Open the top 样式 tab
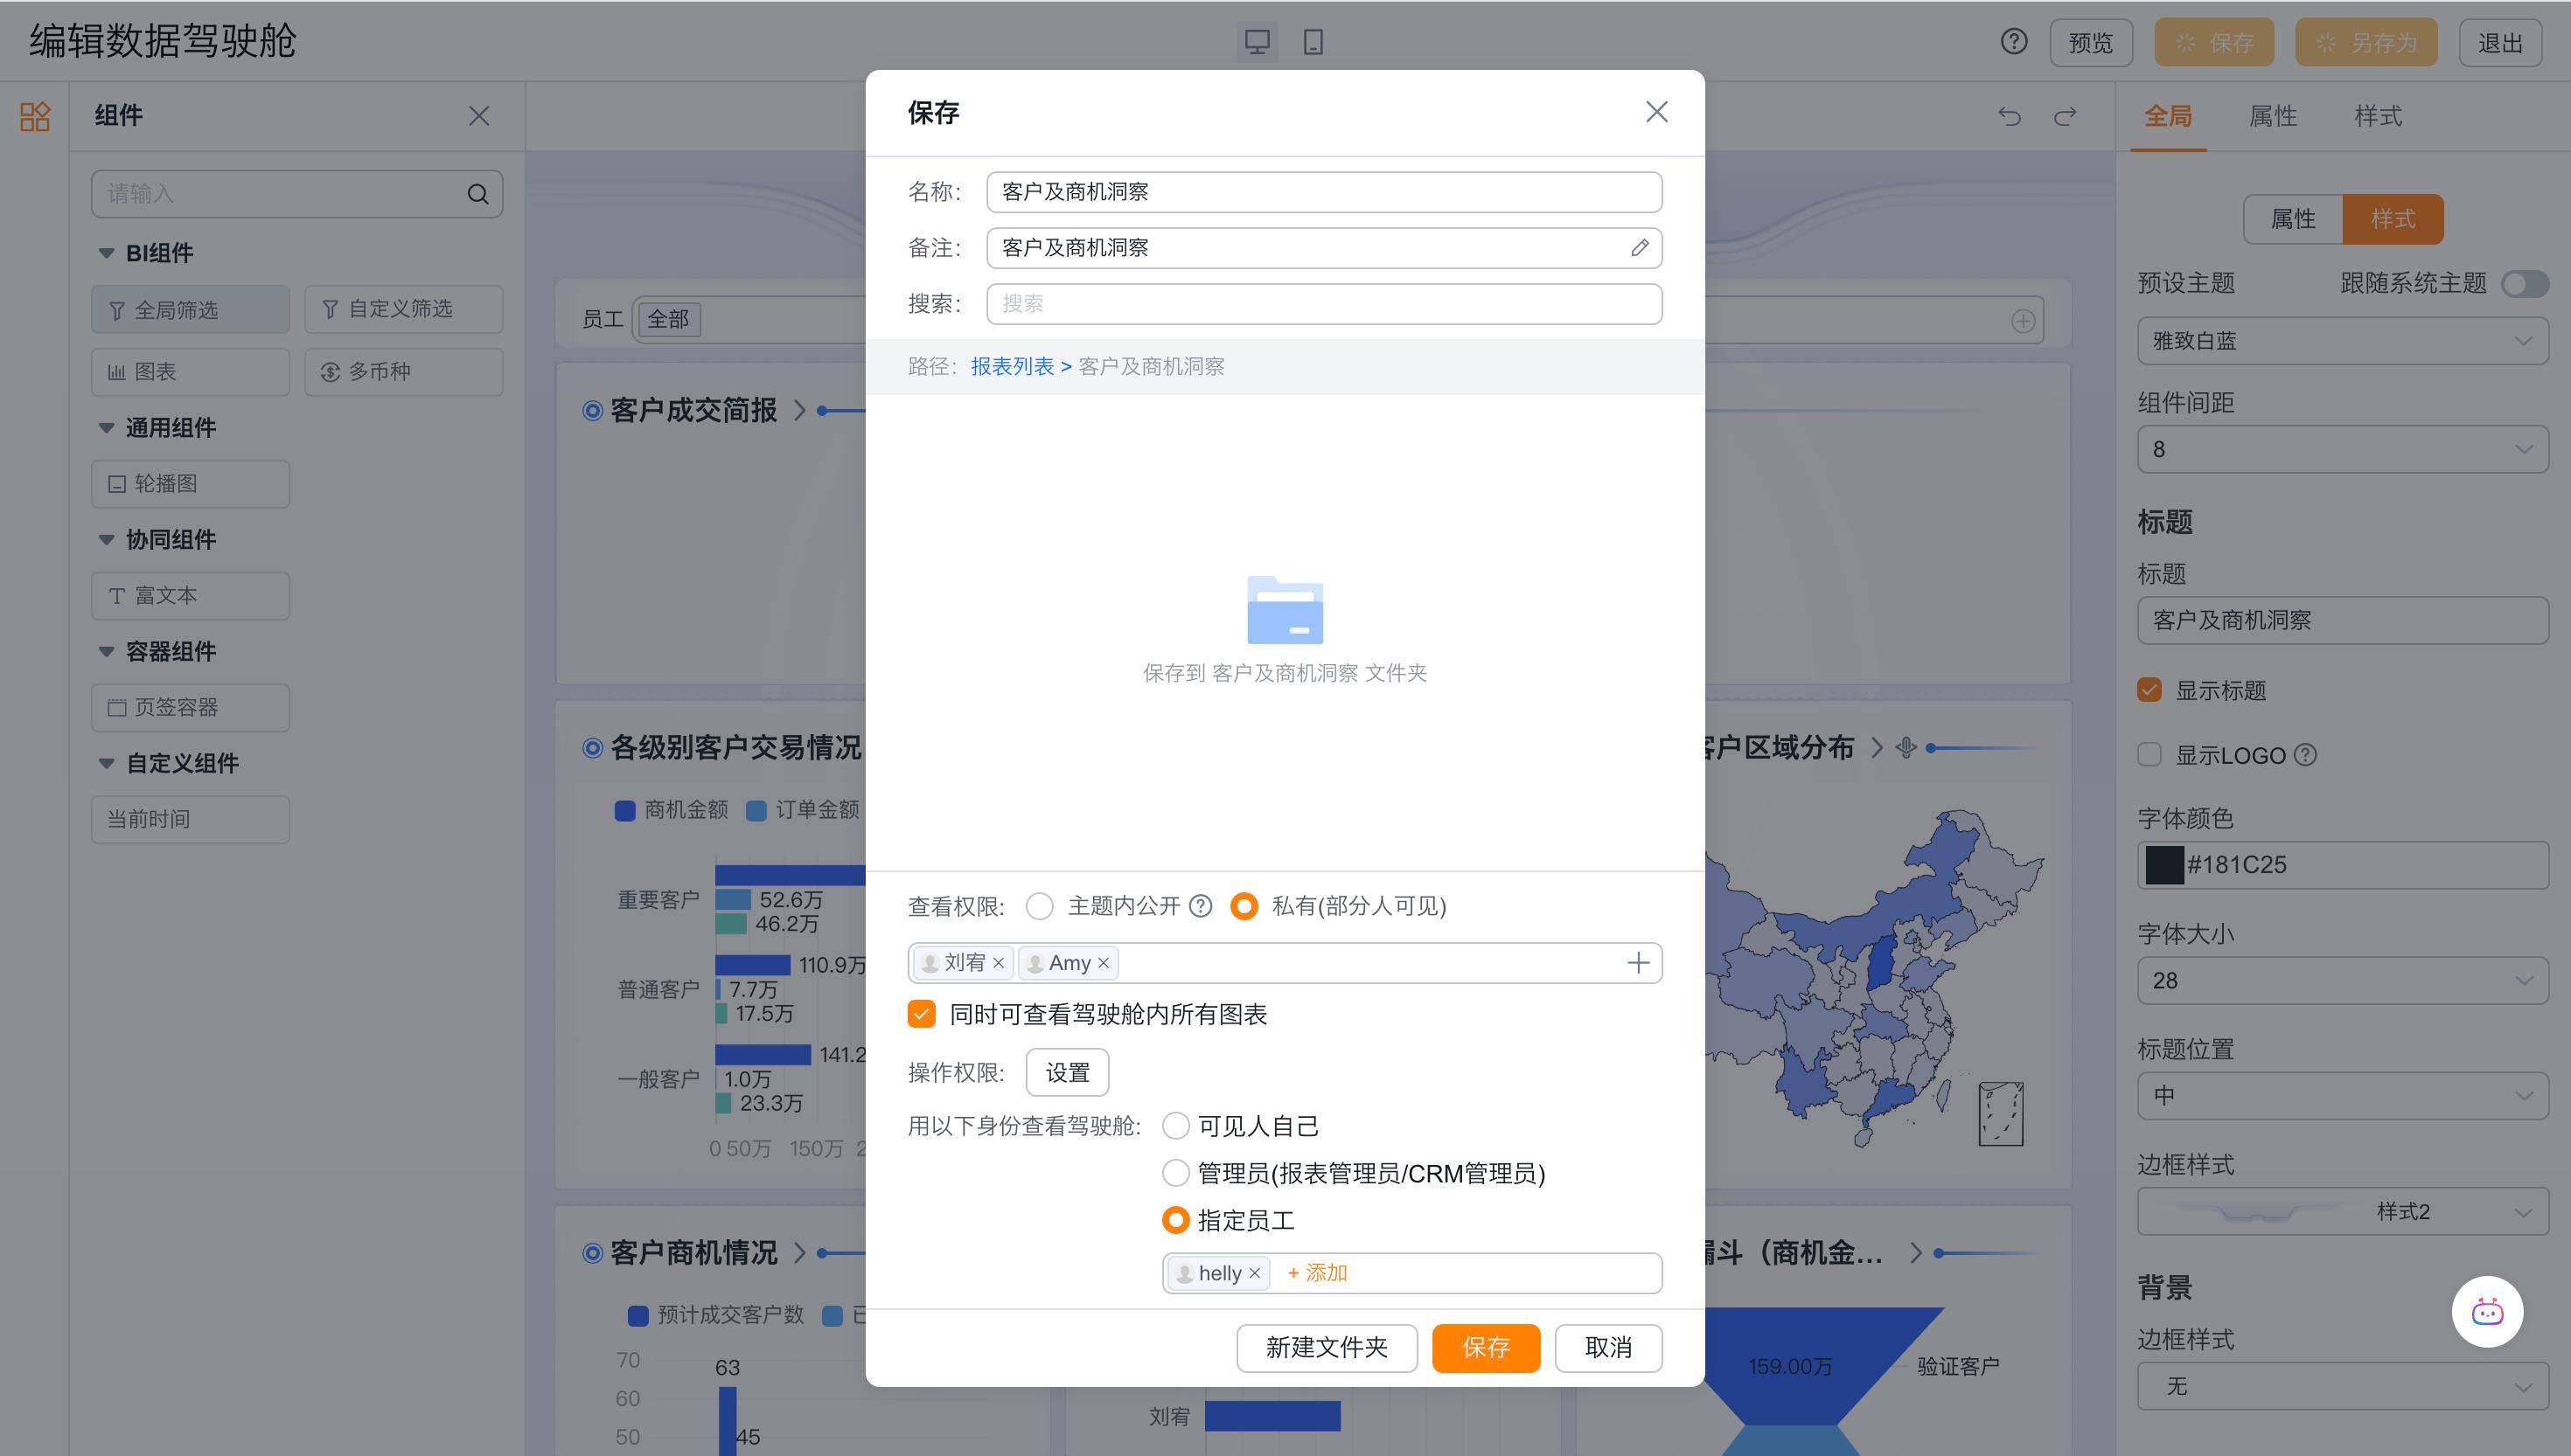The width and height of the screenshot is (2571, 1456). click(2377, 116)
